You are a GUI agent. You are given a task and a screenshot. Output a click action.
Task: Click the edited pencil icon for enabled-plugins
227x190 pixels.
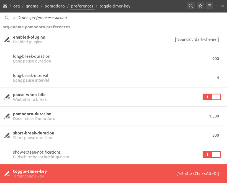[x=7, y=39]
